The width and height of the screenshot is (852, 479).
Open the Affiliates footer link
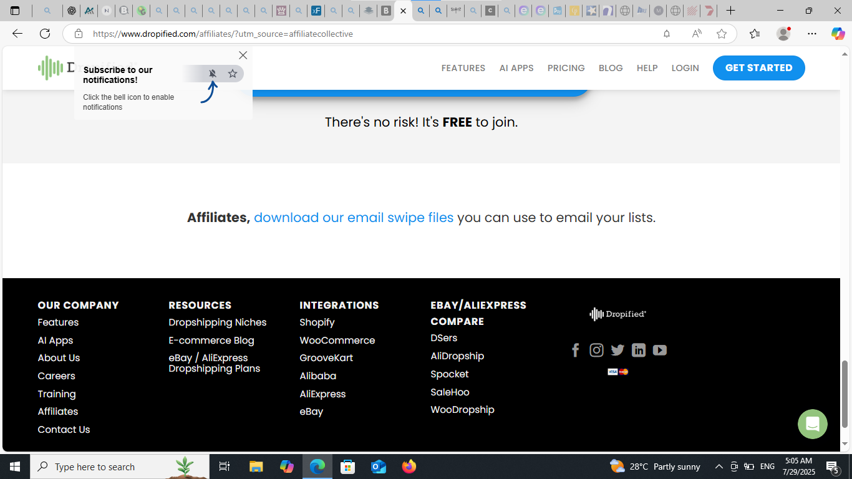[x=58, y=412]
